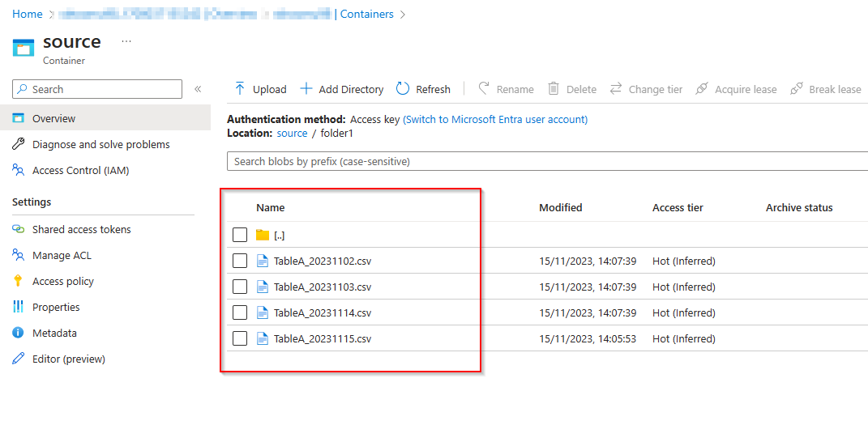Click the Delete trash can icon
Screen dimensions: 868x425
point(553,89)
